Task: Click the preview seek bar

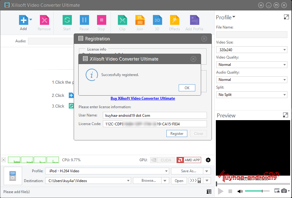Action: coord(253,184)
